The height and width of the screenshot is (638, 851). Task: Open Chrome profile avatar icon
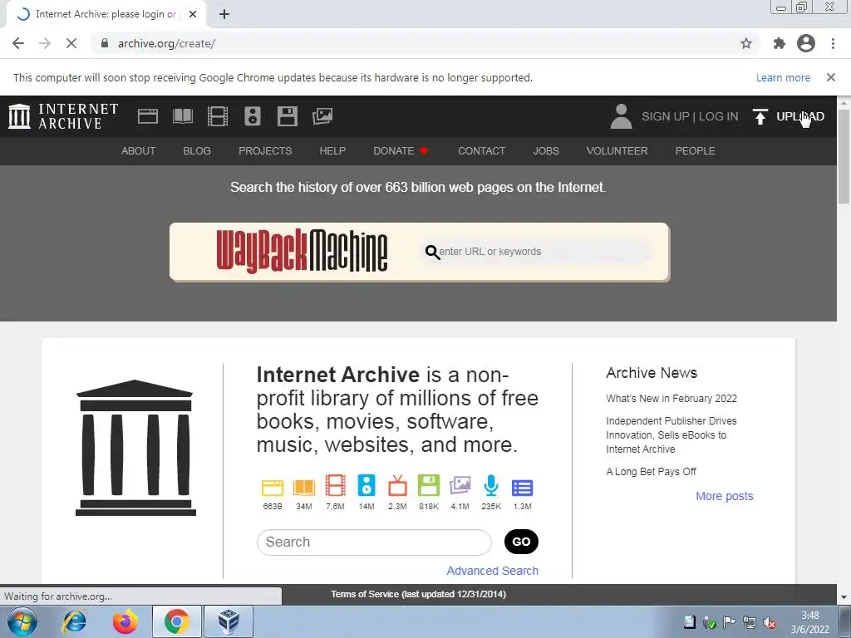806,43
